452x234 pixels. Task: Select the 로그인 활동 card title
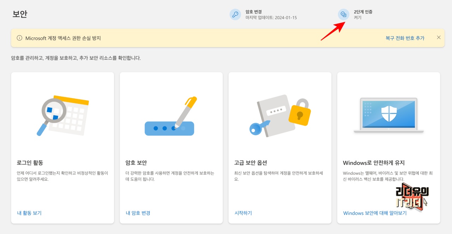pos(30,163)
